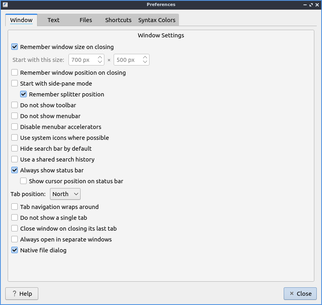
Task: Enable Remember window position on closing
Action: [15, 73]
